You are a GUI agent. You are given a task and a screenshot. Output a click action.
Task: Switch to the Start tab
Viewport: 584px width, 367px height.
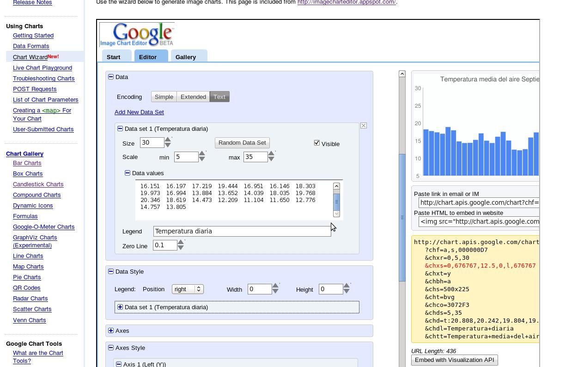coord(114,57)
